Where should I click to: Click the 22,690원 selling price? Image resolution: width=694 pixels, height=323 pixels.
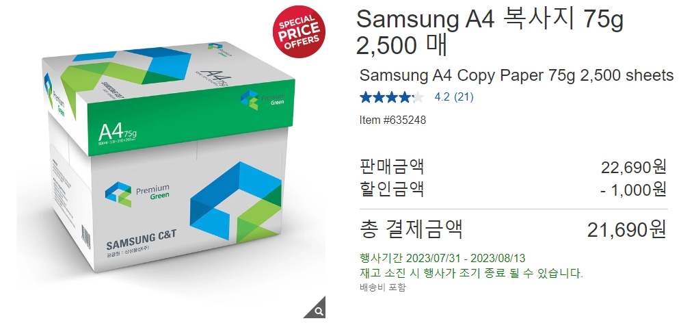coord(633,168)
